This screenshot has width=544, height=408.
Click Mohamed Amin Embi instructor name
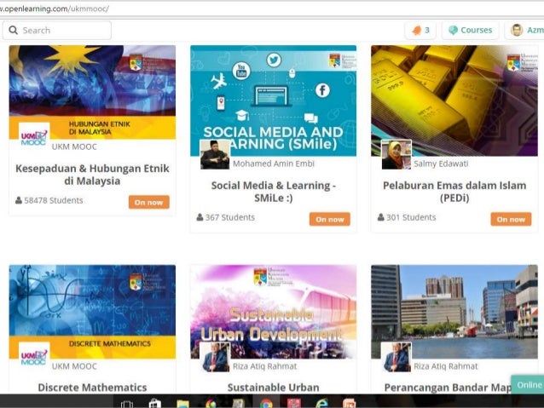(x=274, y=164)
